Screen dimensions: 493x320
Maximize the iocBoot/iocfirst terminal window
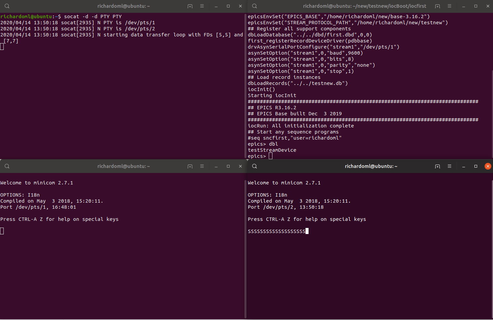(476, 6)
